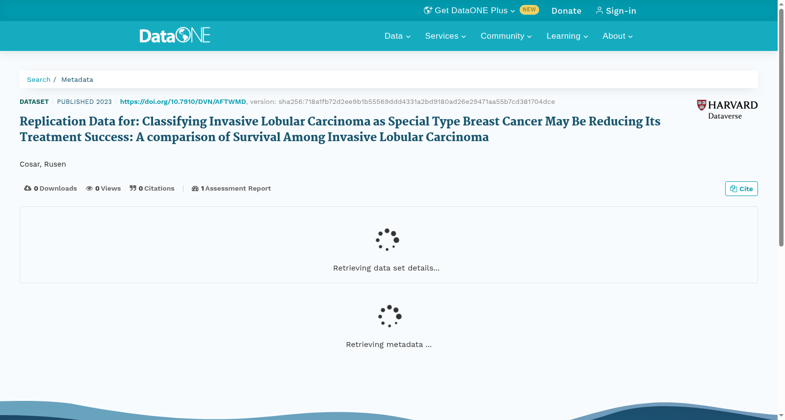Open the dataset DOI link
Viewport: 785px width, 420px height.
(x=183, y=101)
